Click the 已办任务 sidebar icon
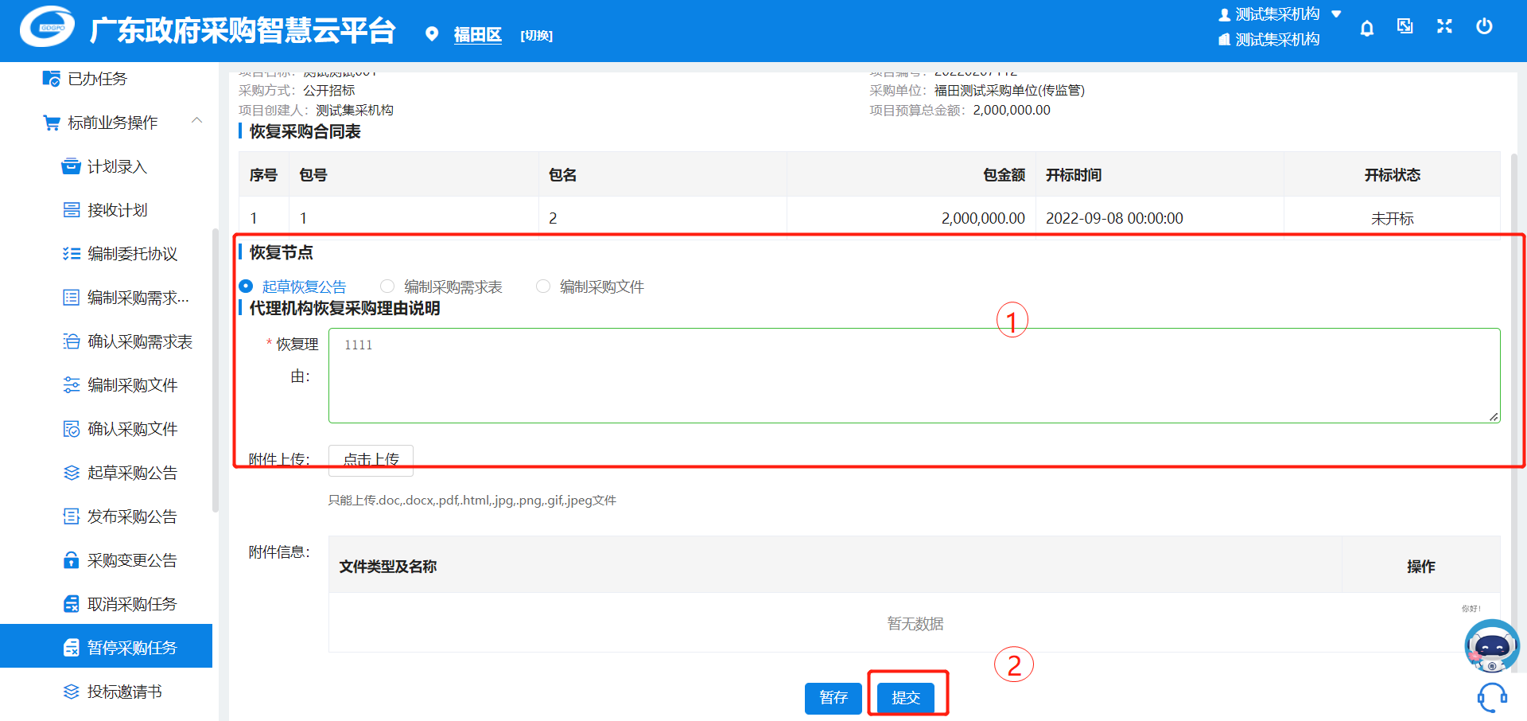This screenshot has width=1527, height=721. coord(51,79)
